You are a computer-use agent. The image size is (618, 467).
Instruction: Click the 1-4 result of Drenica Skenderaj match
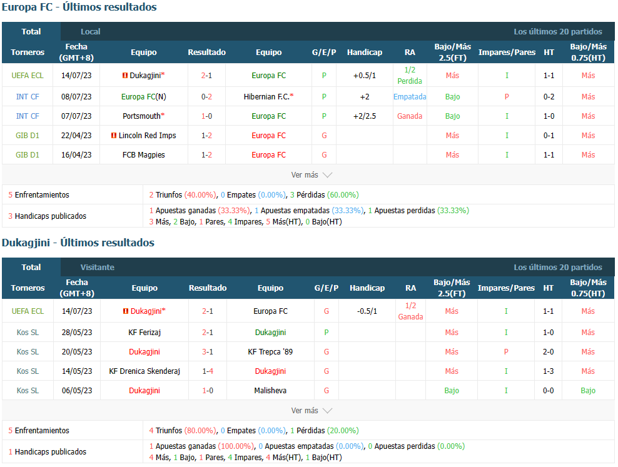pyautogui.click(x=208, y=371)
